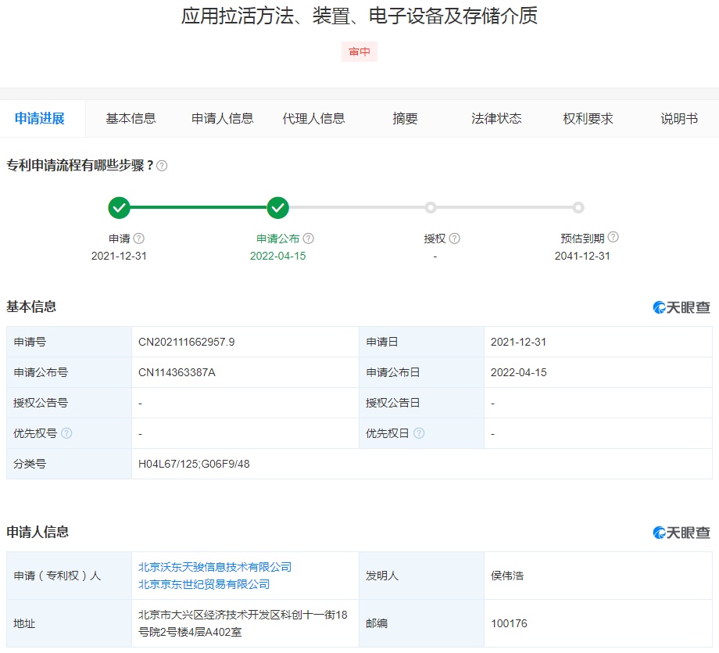This screenshot has width=719, height=653.
Task: Open the 申请人信息 tab
Action: point(223,119)
